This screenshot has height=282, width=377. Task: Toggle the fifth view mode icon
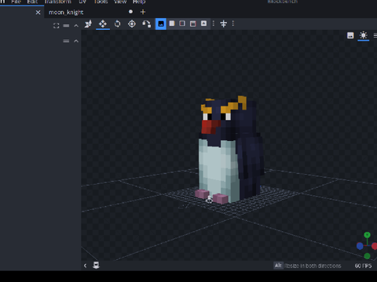point(203,23)
